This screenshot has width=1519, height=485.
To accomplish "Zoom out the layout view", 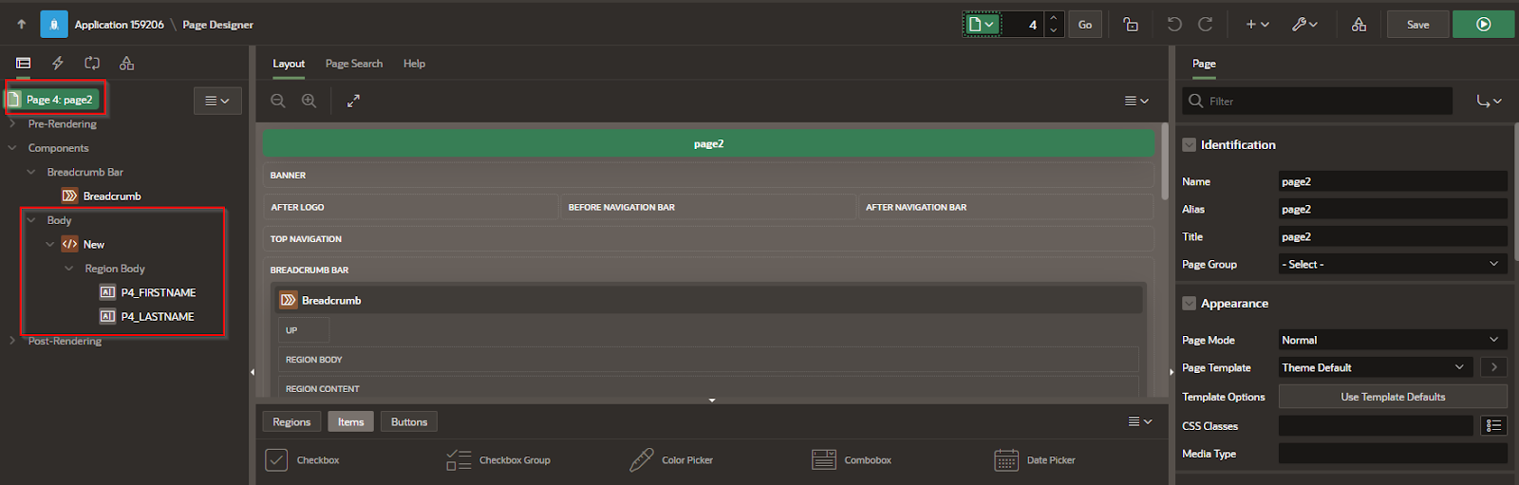I will 278,101.
